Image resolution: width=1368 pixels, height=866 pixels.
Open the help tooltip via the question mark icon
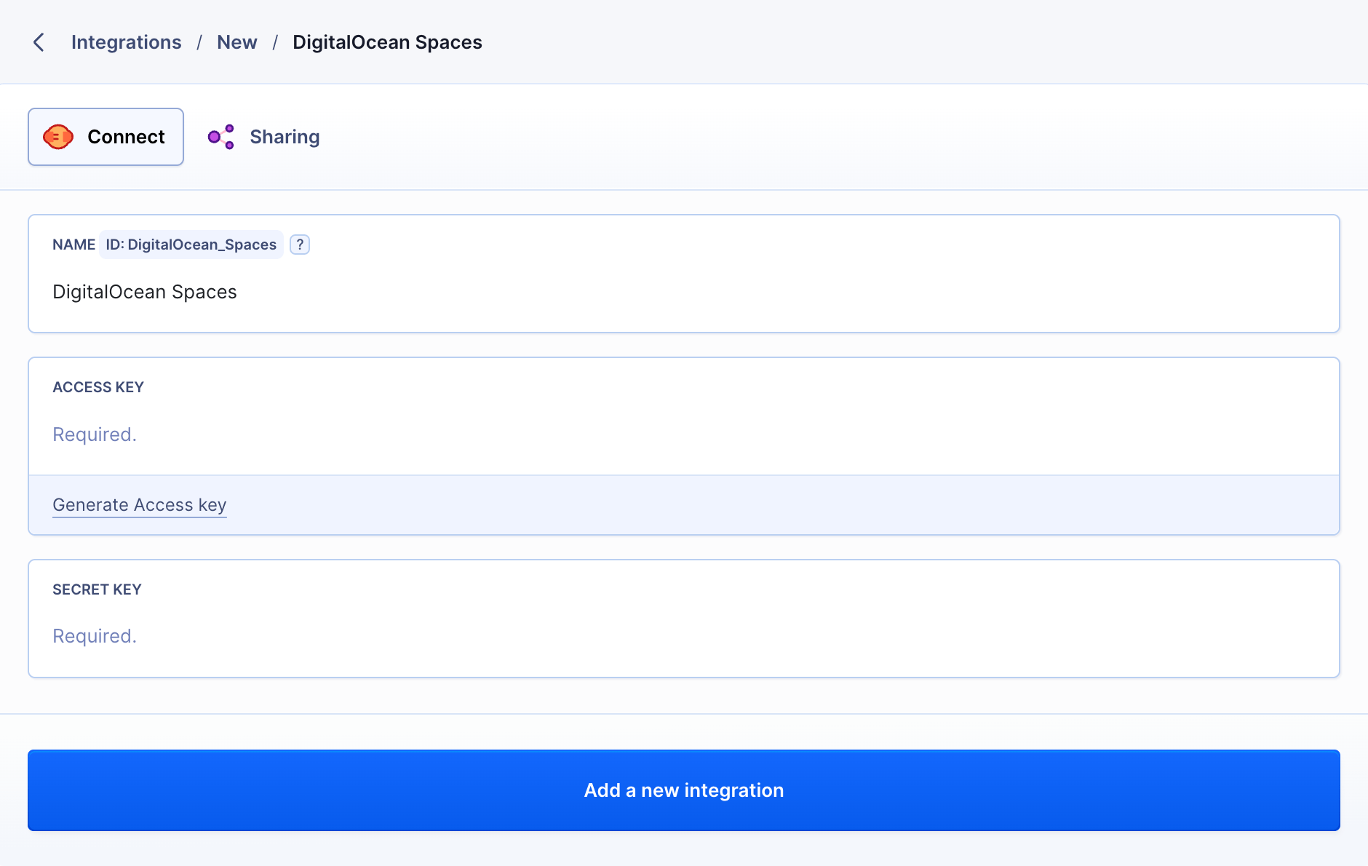301,245
